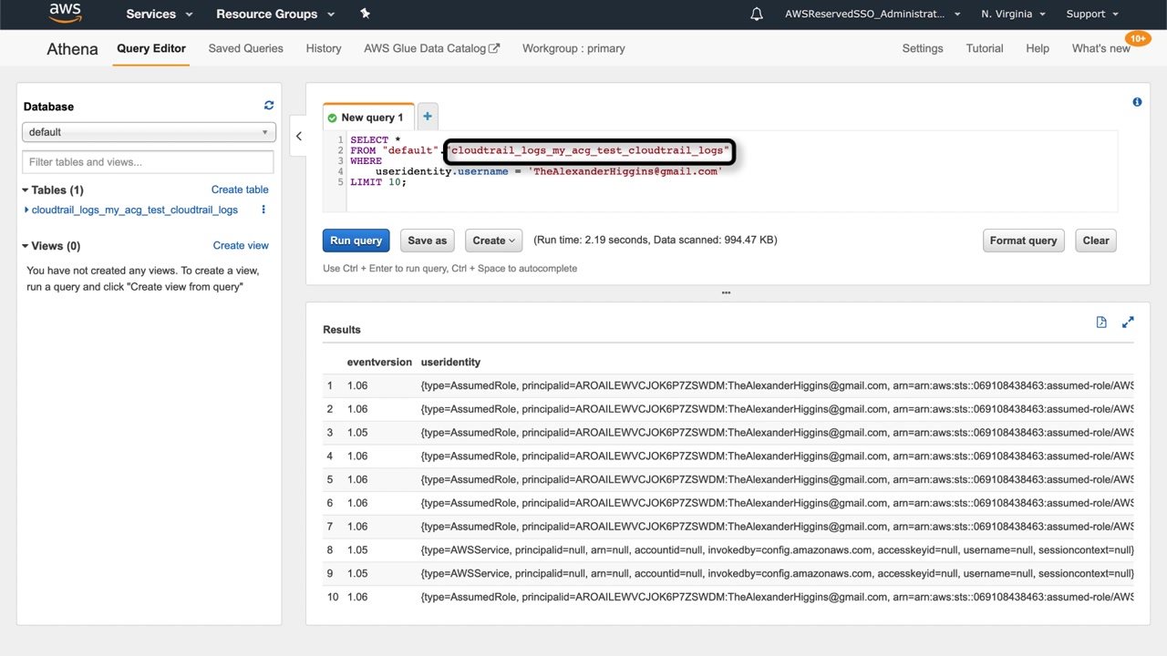The height and width of the screenshot is (656, 1167).
Task: Click the Run query button
Action: click(x=356, y=241)
